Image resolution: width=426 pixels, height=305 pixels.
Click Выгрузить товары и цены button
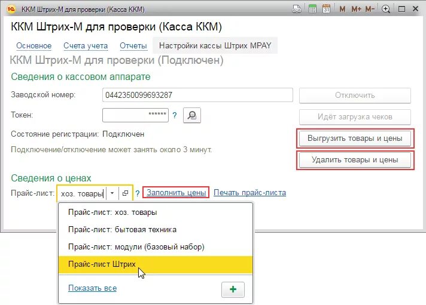355,138
